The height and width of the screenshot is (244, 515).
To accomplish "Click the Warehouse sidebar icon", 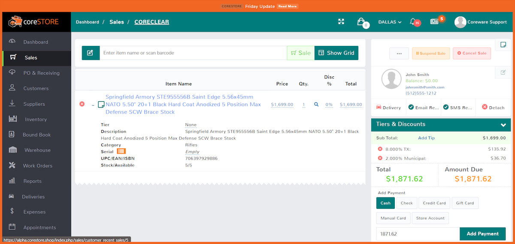I will (x=12, y=150).
